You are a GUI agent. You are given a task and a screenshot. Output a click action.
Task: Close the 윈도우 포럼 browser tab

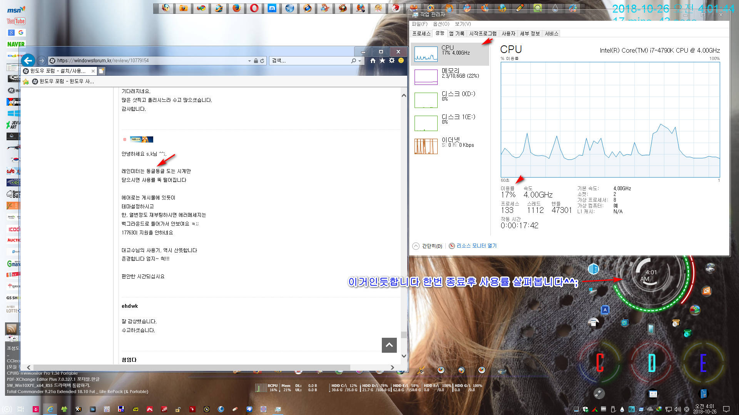pos(93,71)
